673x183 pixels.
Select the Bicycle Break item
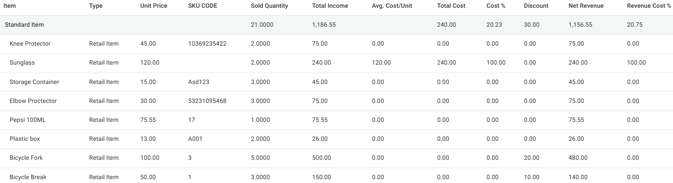pos(28,177)
